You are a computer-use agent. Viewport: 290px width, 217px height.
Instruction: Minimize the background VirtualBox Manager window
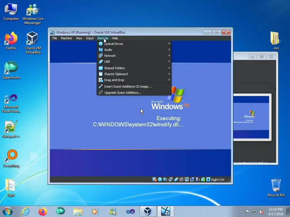[x=252, y=57]
